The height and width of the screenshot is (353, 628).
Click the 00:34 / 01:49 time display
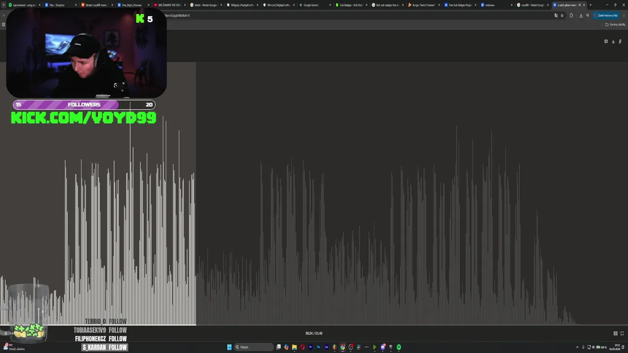point(314,333)
